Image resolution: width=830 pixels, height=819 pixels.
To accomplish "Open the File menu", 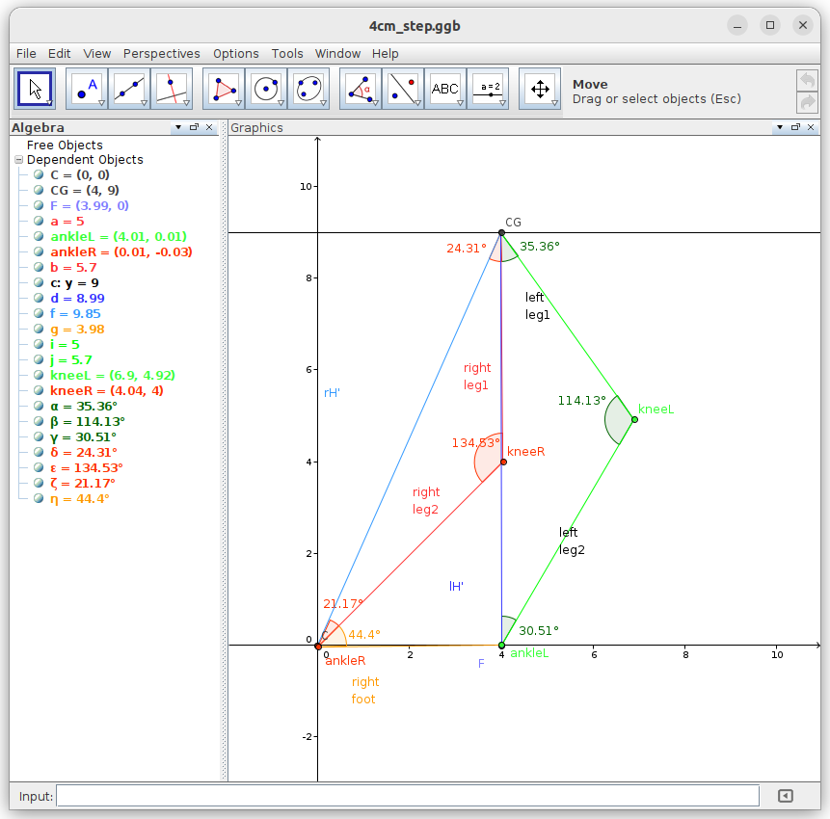I will pyautogui.click(x=26, y=53).
